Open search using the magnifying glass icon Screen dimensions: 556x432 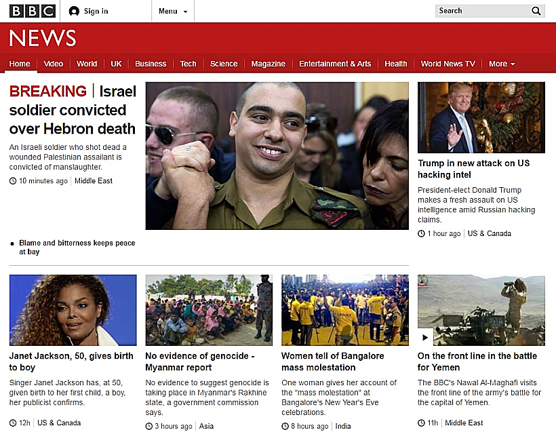[x=536, y=11]
